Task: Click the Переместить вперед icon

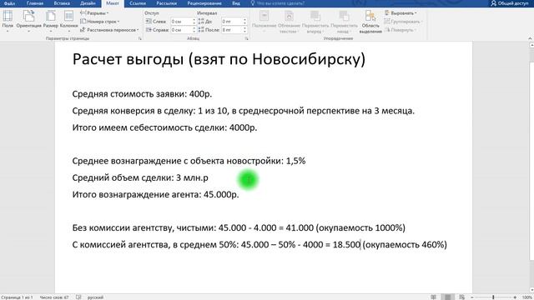Action: [315, 16]
